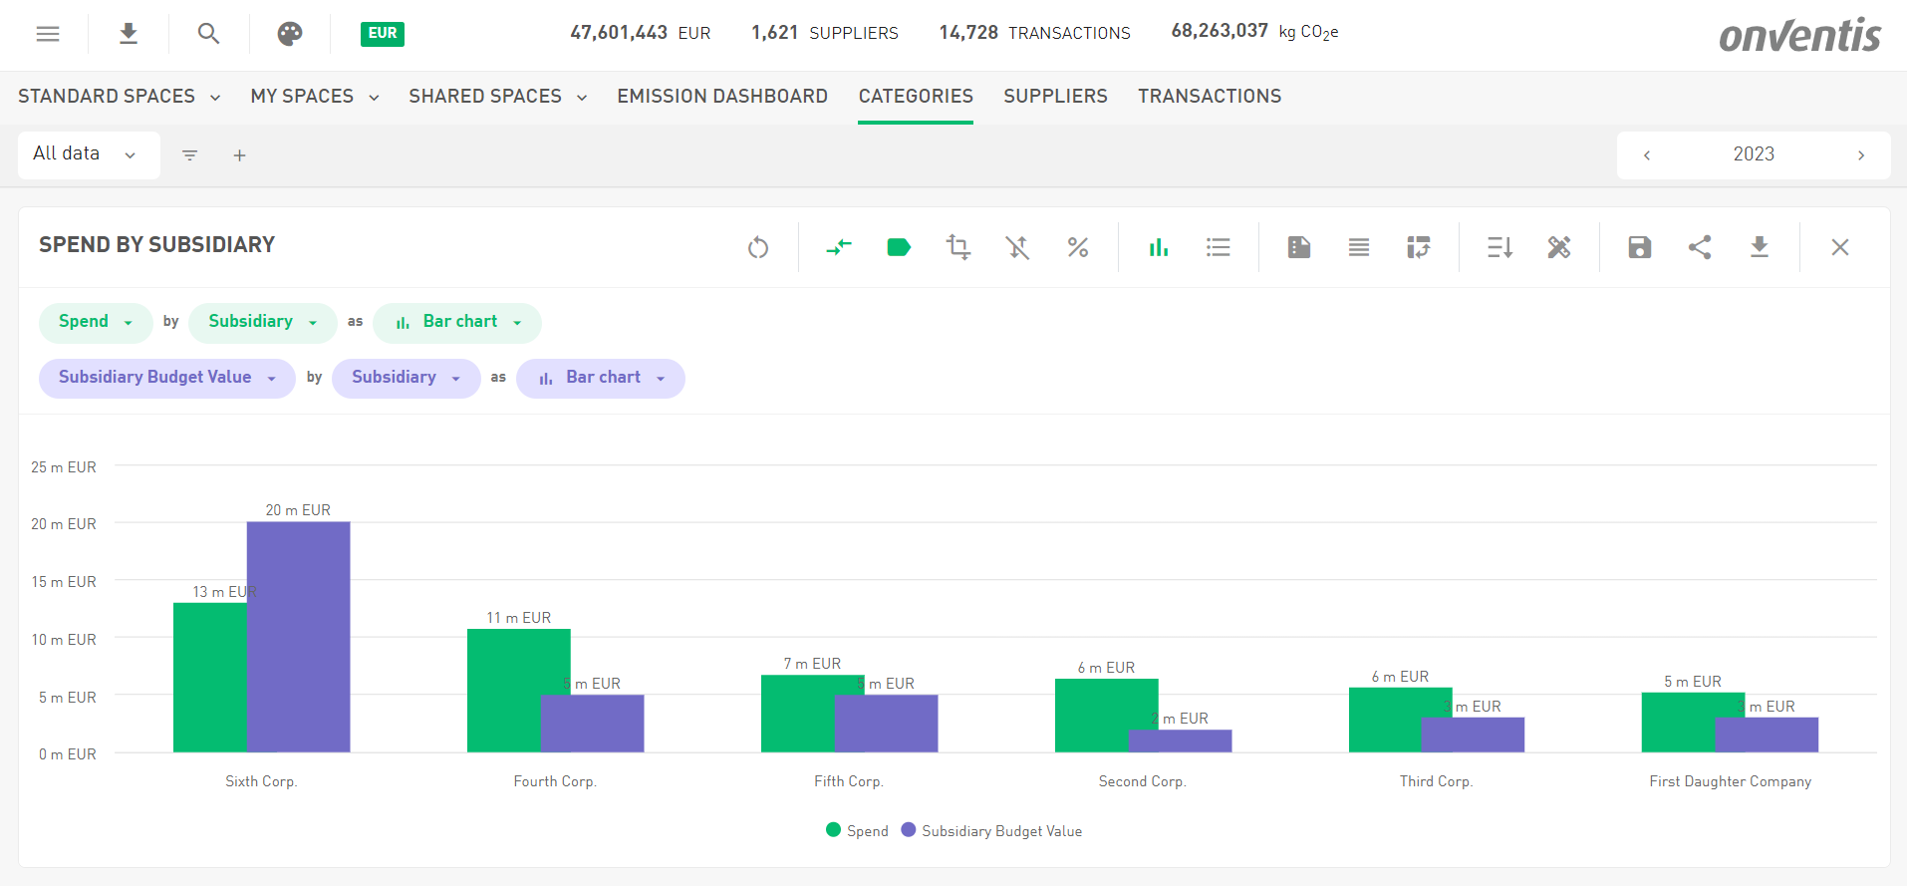Viewport: 1907px width, 886px height.
Task: Go to the next year after 2023
Action: [x=1860, y=155]
